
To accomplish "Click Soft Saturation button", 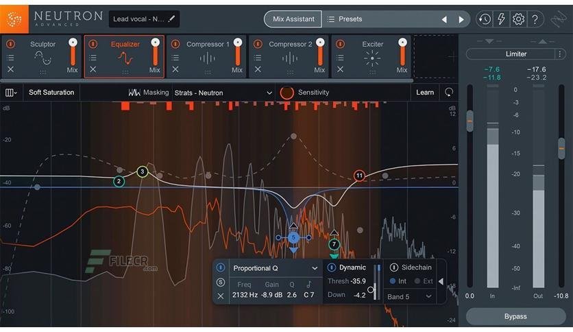I will tap(51, 93).
